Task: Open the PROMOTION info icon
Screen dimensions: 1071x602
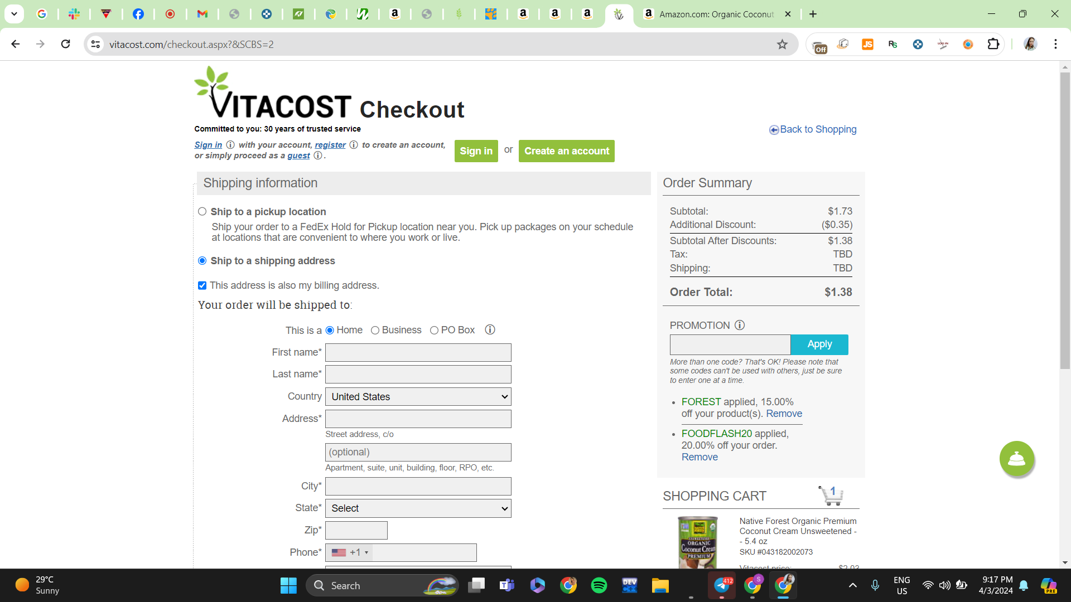Action: pyautogui.click(x=740, y=325)
